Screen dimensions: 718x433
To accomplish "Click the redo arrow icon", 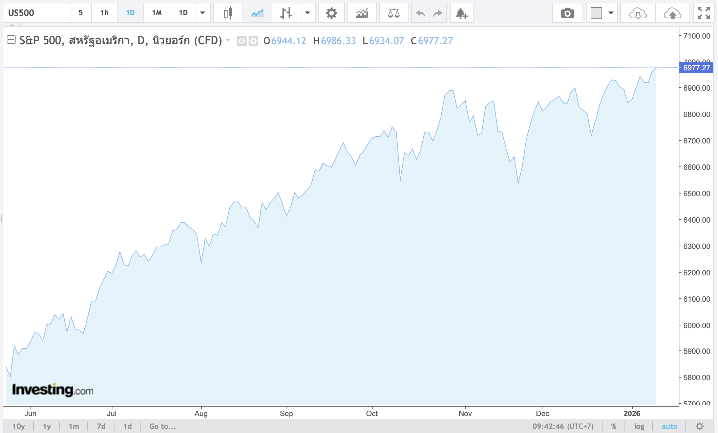I will click(438, 13).
